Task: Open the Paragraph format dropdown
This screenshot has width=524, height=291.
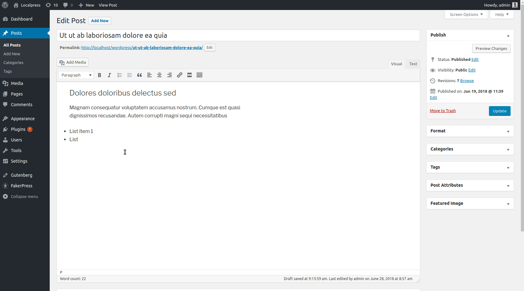Action: (x=76, y=75)
